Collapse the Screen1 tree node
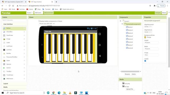The height and width of the screenshot is (95, 170). pyautogui.click(x=120, y=21)
